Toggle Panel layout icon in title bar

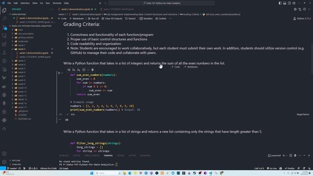coord(285,3)
